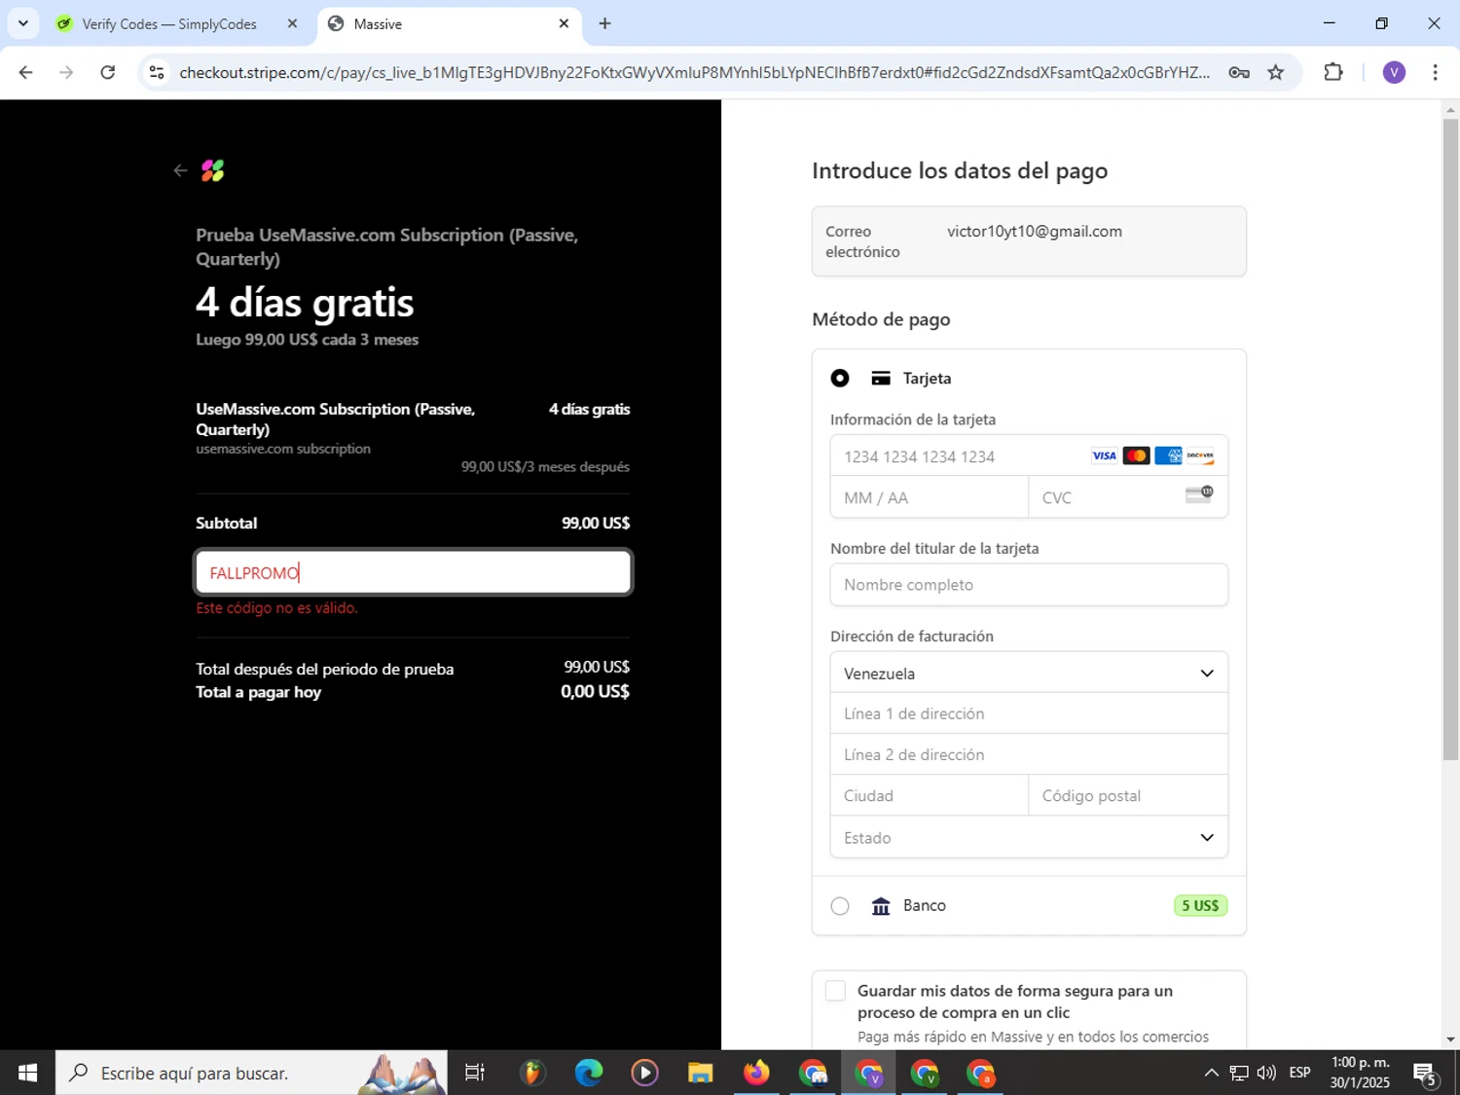Image resolution: width=1460 pixels, height=1095 pixels.
Task: Open the notifications center icon
Action: 1426,1074
